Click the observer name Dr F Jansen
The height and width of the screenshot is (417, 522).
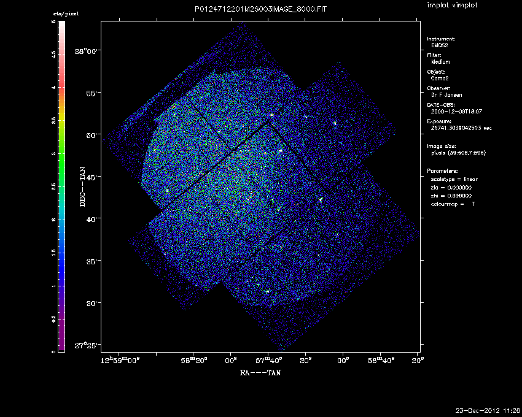click(446, 95)
